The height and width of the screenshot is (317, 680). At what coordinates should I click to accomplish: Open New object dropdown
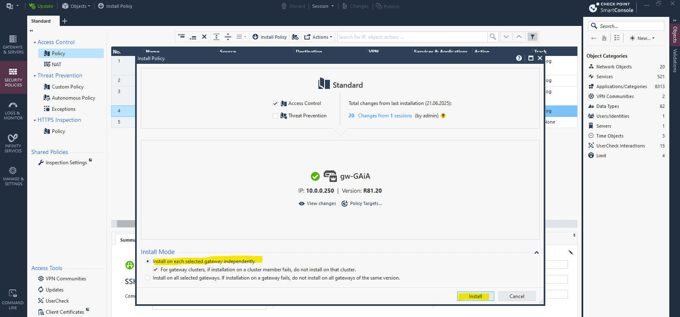642,38
